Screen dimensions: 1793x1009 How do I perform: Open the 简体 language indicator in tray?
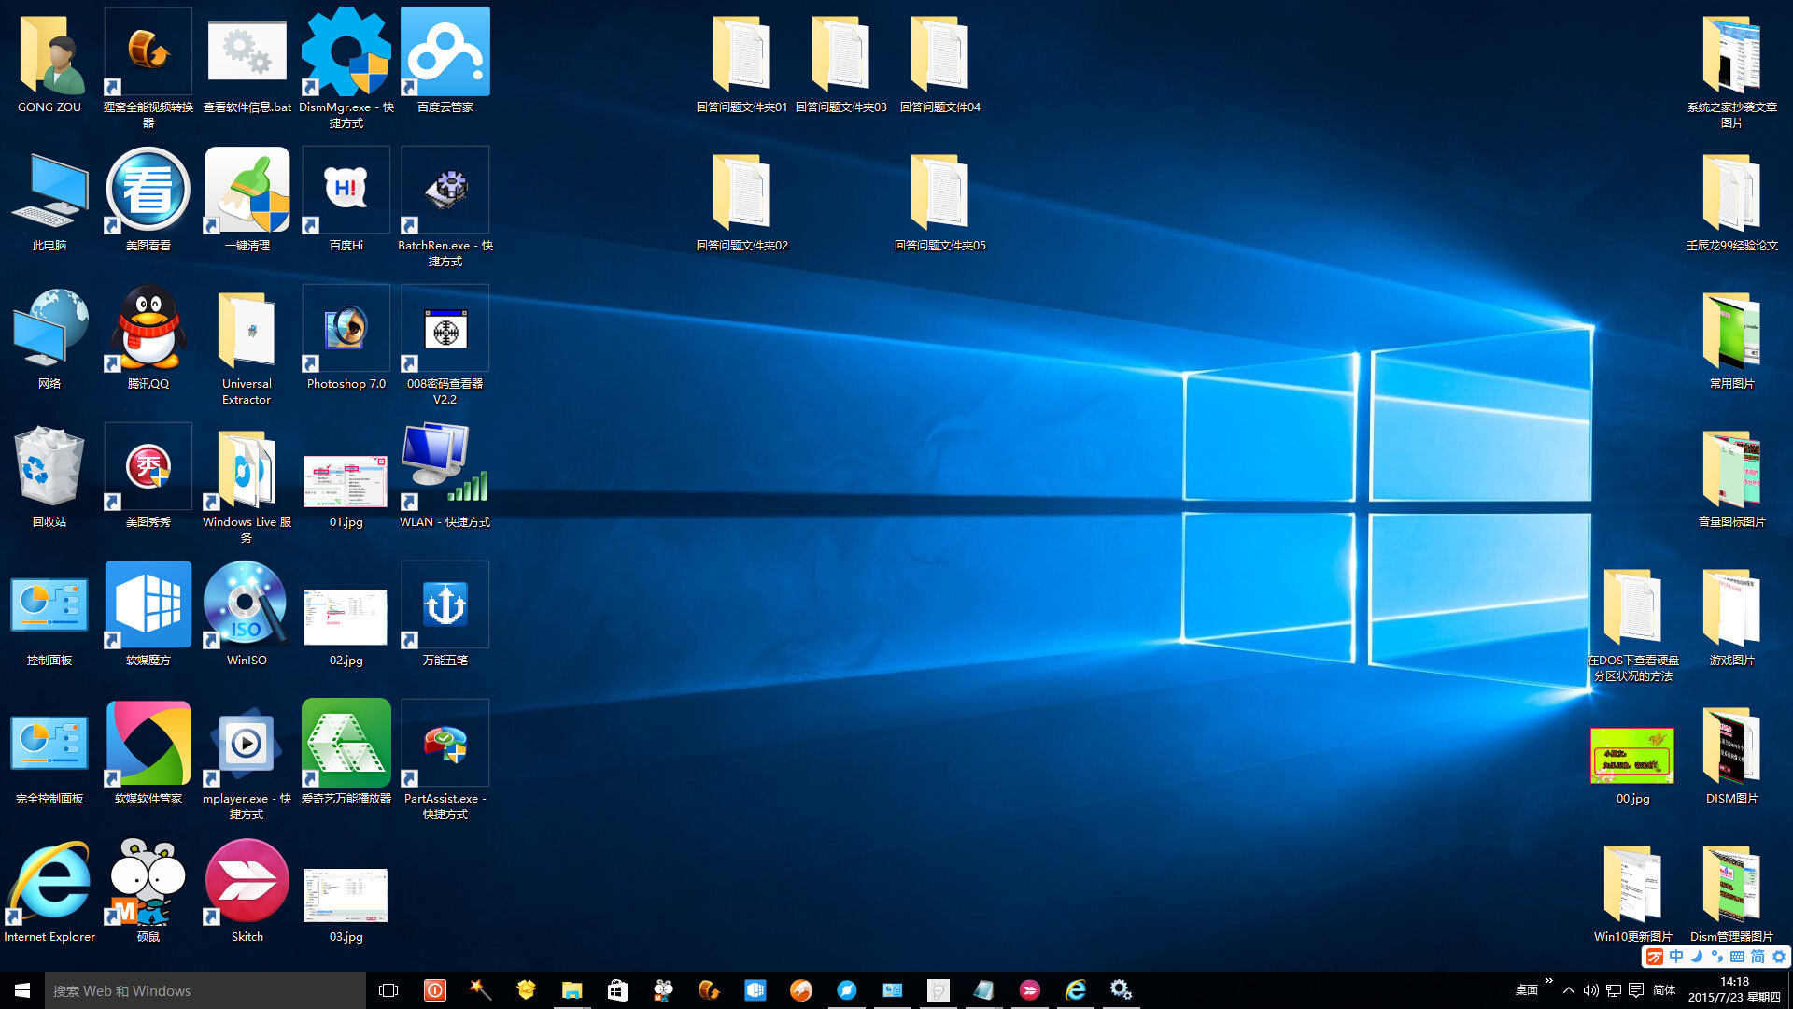(1664, 990)
